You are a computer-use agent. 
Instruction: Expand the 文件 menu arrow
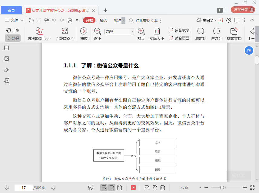click(x=22, y=21)
